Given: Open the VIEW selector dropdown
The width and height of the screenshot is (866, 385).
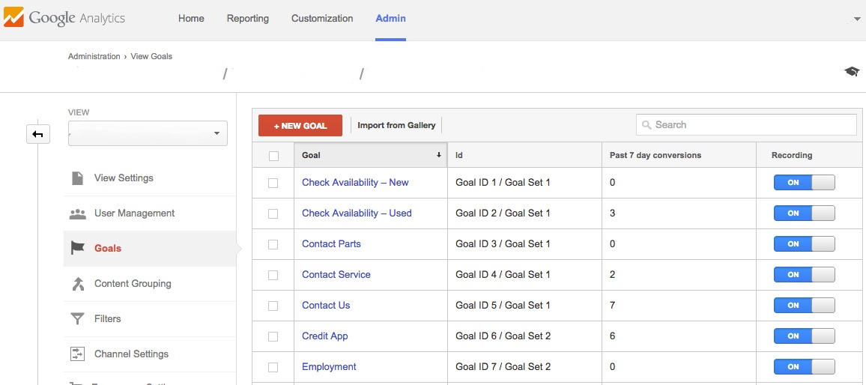Looking at the screenshot, I should coord(148,133).
